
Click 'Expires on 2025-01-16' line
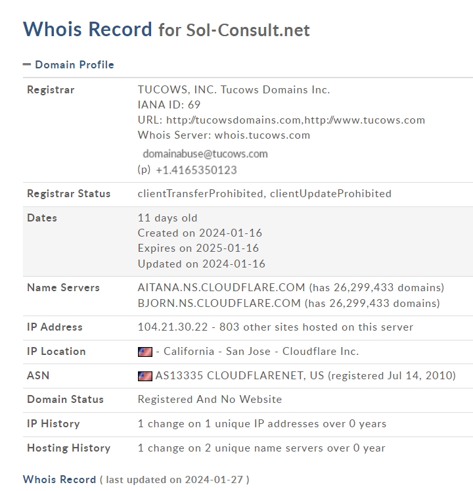pos(198,248)
